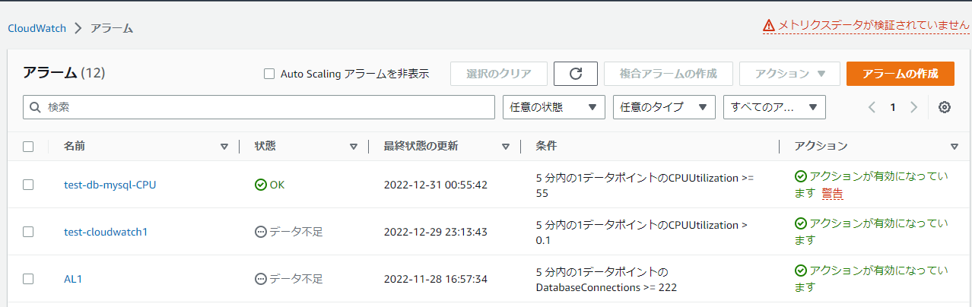Click the refresh alarms icon button
The image size is (972, 307).
click(x=575, y=74)
